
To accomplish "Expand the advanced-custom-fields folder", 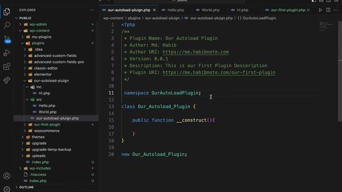I will coord(25,55).
